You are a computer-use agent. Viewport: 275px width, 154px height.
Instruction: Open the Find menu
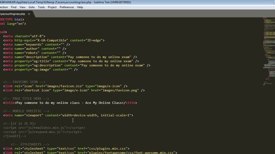[x=13, y=7]
